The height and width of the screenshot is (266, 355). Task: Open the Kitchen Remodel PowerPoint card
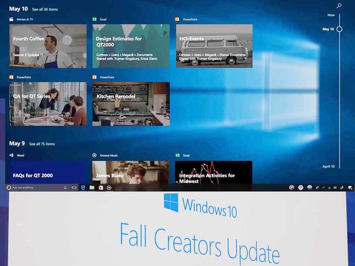pyautogui.click(x=131, y=104)
